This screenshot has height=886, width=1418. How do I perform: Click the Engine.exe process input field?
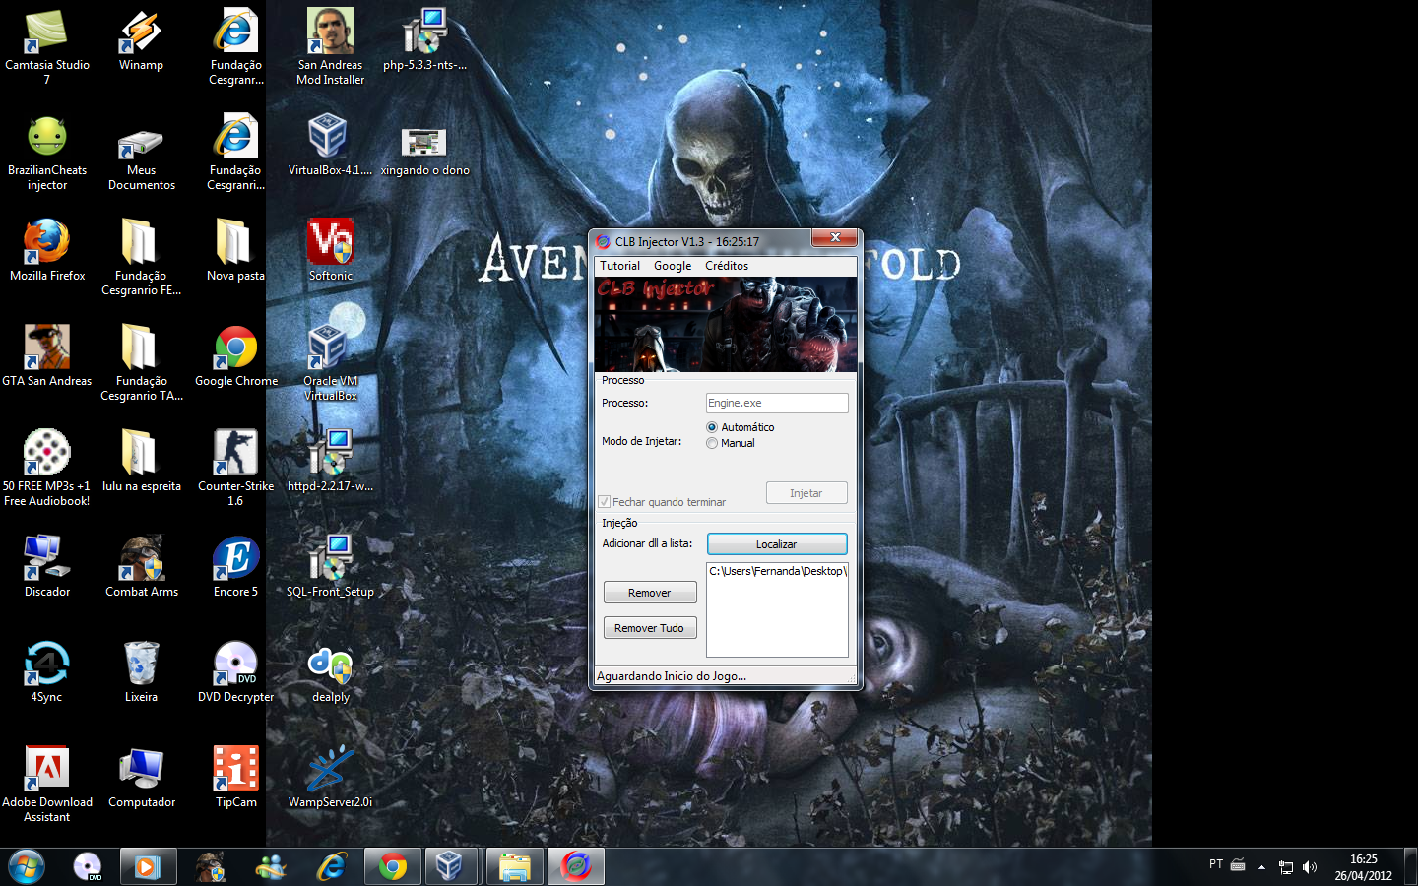pos(776,403)
